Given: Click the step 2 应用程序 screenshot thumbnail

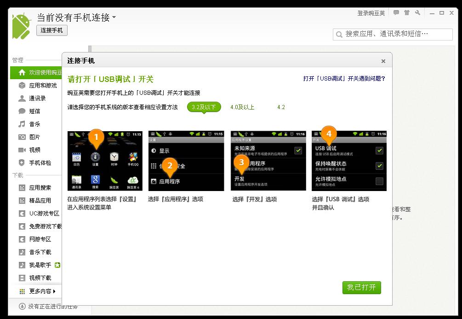Looking at the screenshot, I should point(186,161).
